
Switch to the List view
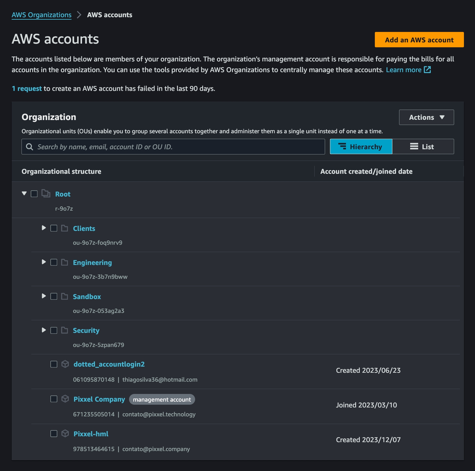[x=423, y=146]
